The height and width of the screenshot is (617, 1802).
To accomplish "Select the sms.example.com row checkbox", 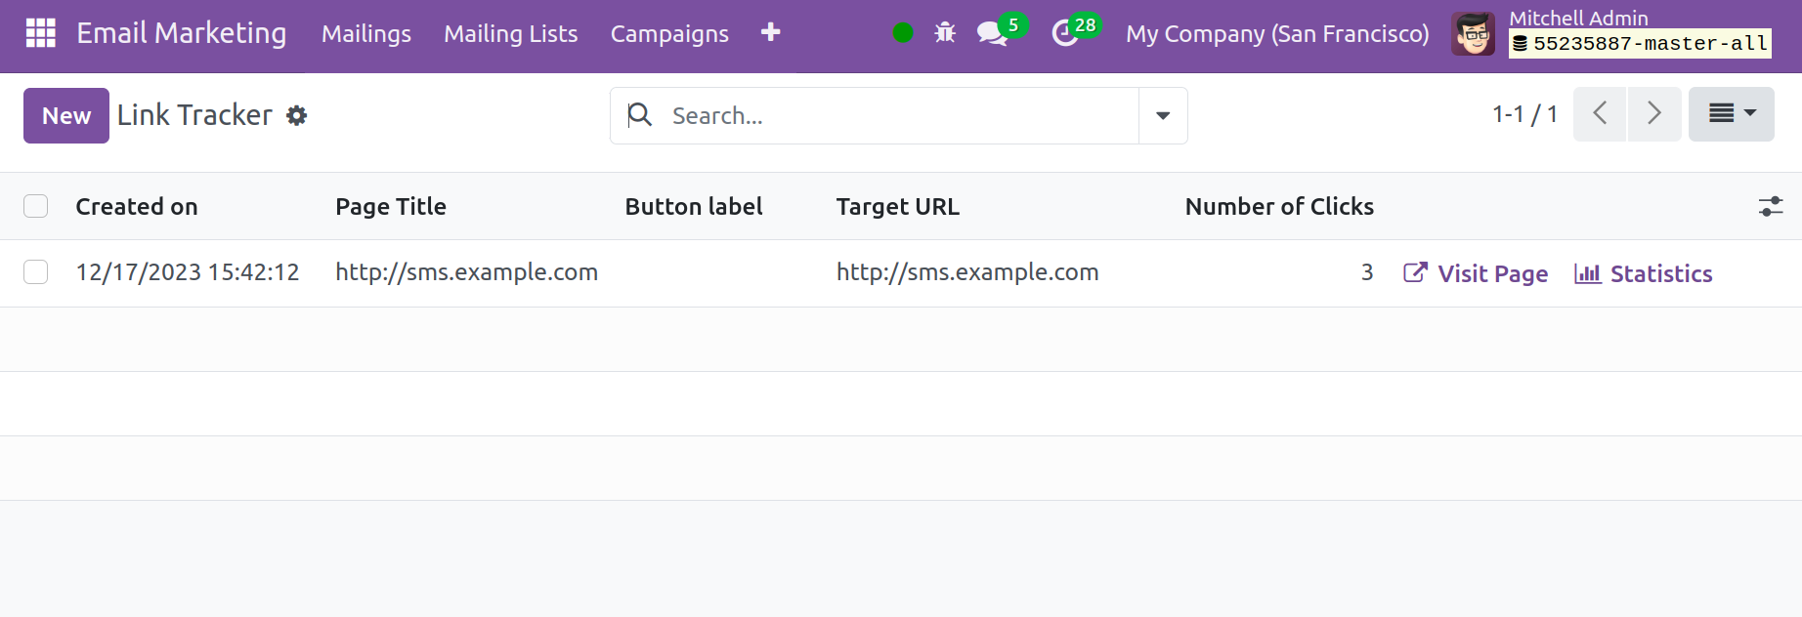I will pyautogui.click(x=36, y=272).
